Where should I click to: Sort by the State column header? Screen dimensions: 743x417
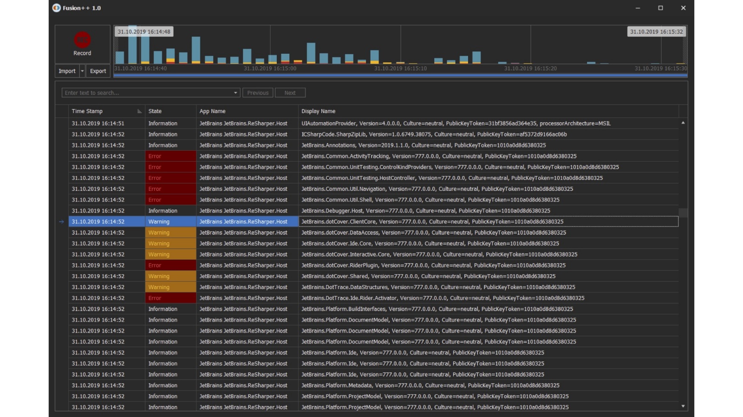pos(170,111)
